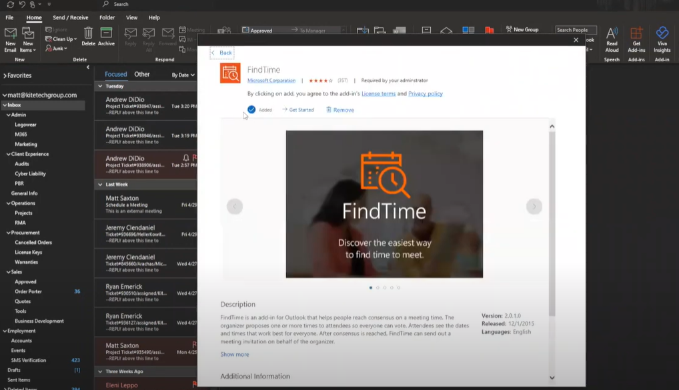Collapse the Three Weeks Ago group
Image resolution: width=679 pixels, height=390 pixels.
point(100,371)
